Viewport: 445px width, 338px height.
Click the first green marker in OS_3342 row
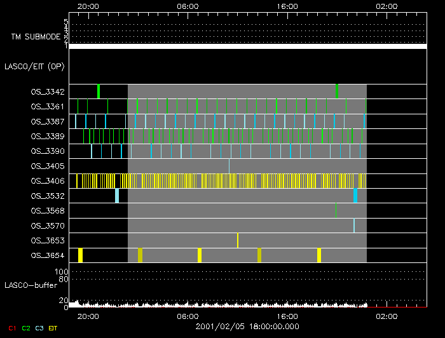click(99, 91)
